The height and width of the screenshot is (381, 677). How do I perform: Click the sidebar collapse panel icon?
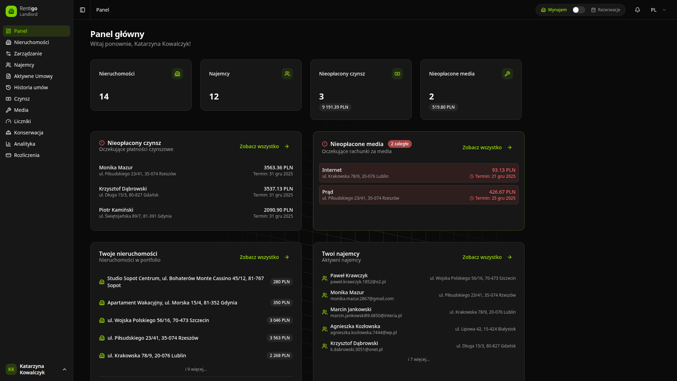pyautogui.click(x=83, y=10)
